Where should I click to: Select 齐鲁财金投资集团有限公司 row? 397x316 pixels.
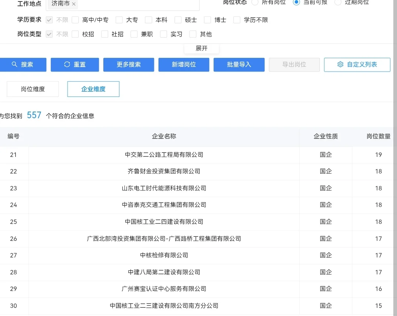(x=196, y=171)
